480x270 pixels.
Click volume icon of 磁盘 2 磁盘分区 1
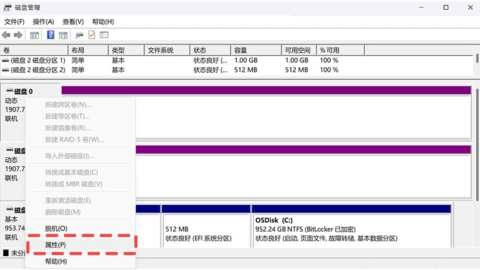point(5,61)
